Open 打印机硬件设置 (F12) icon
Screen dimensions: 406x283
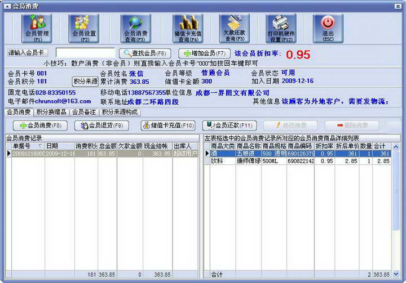coord(281,29)
